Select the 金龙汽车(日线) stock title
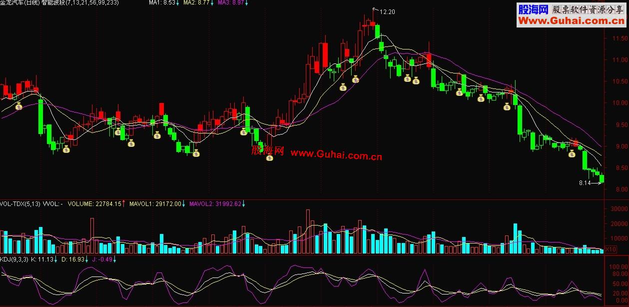Screen dimensions: 629x307 point(20,3)
